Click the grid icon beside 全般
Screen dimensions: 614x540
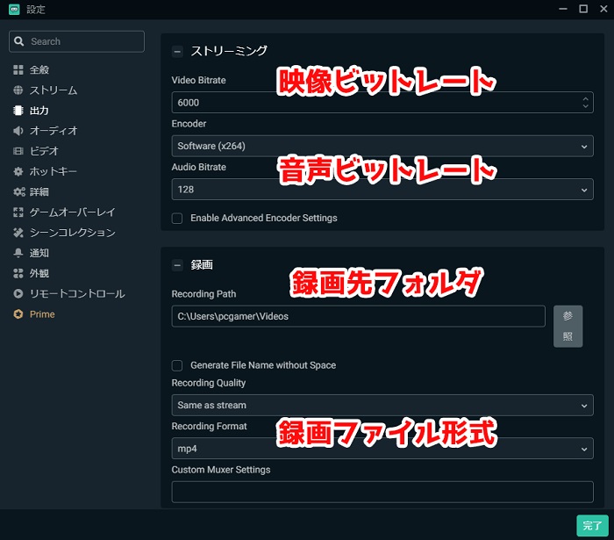pos(18,69)
